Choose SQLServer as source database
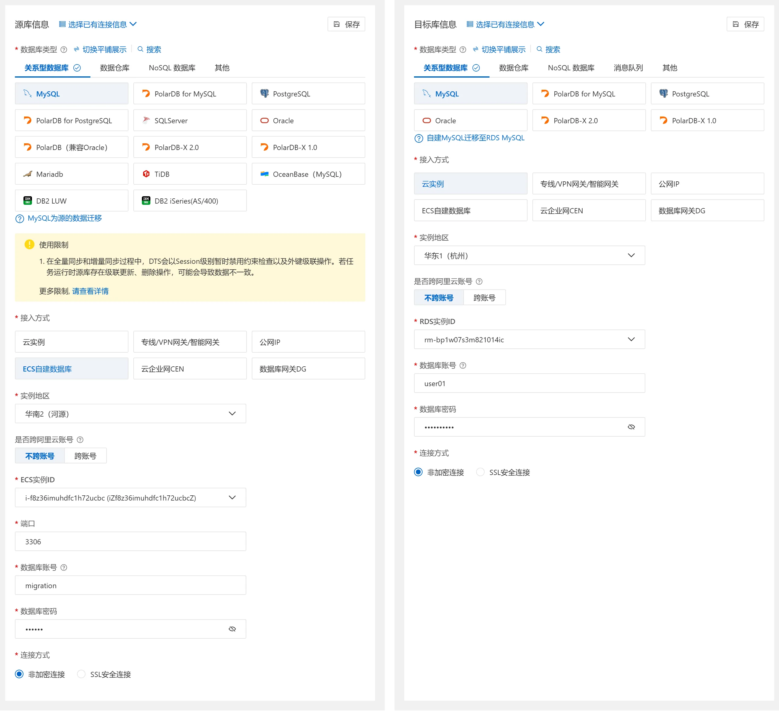 point(190,120)
